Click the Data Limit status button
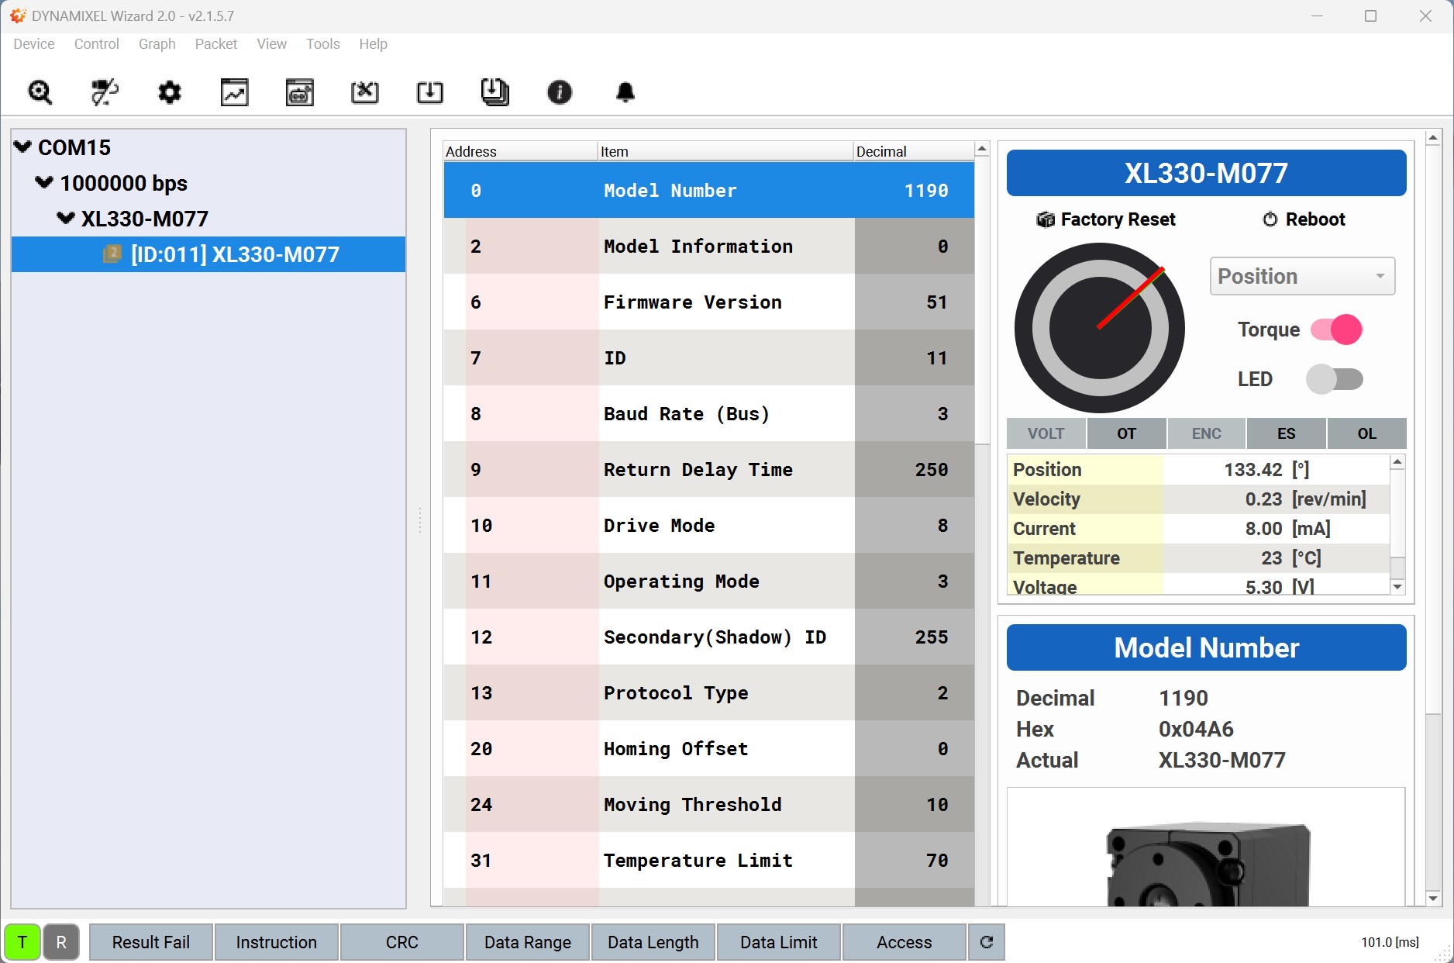 779,942
